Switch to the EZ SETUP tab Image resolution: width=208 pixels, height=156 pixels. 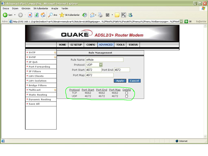coord(76,45)
